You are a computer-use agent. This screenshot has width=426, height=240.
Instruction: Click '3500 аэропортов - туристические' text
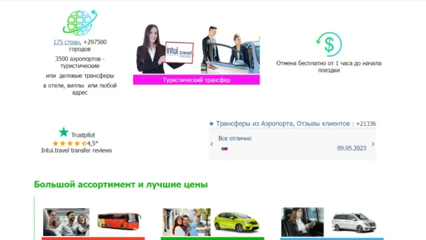(80, 62)
